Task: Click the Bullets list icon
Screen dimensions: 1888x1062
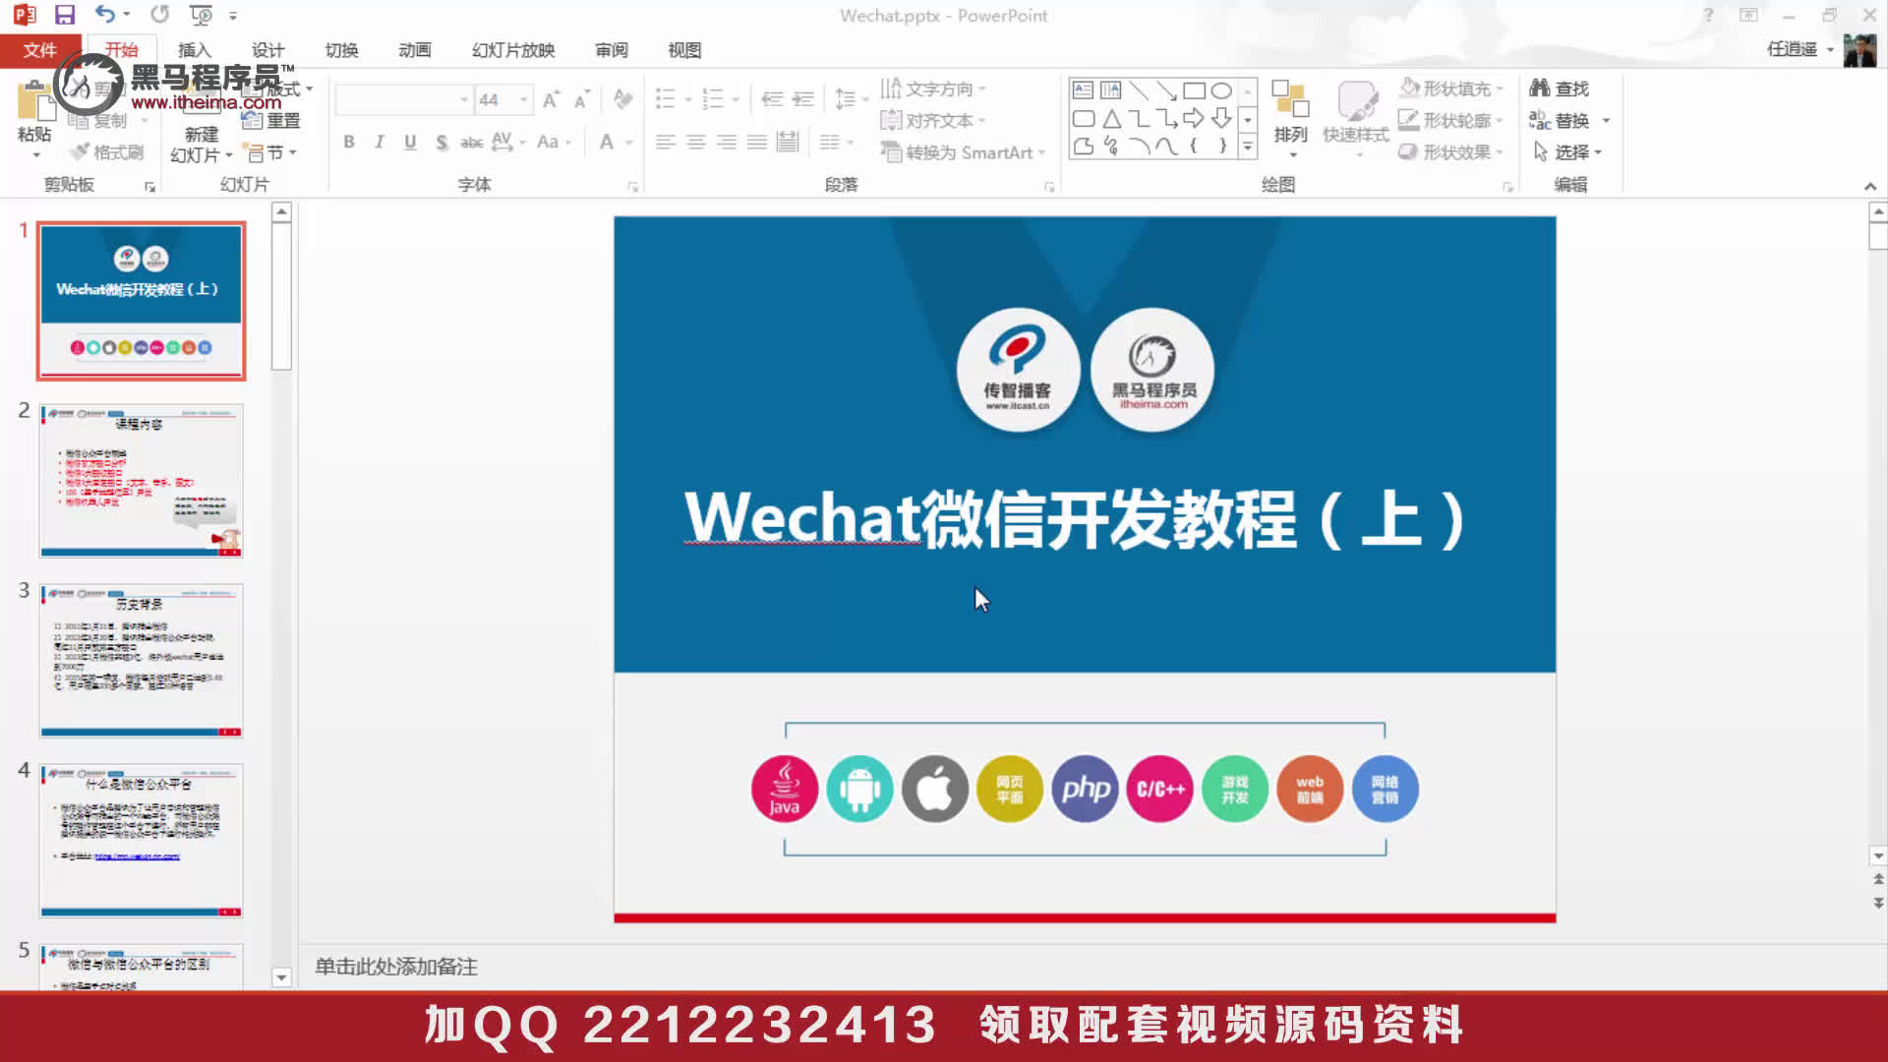Action: click(666, 99)
